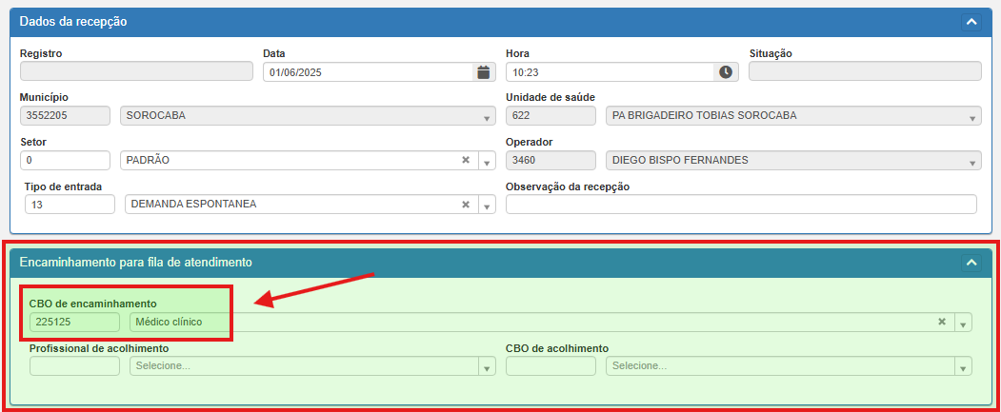Open the calendar picker for Data

[483, 72]
